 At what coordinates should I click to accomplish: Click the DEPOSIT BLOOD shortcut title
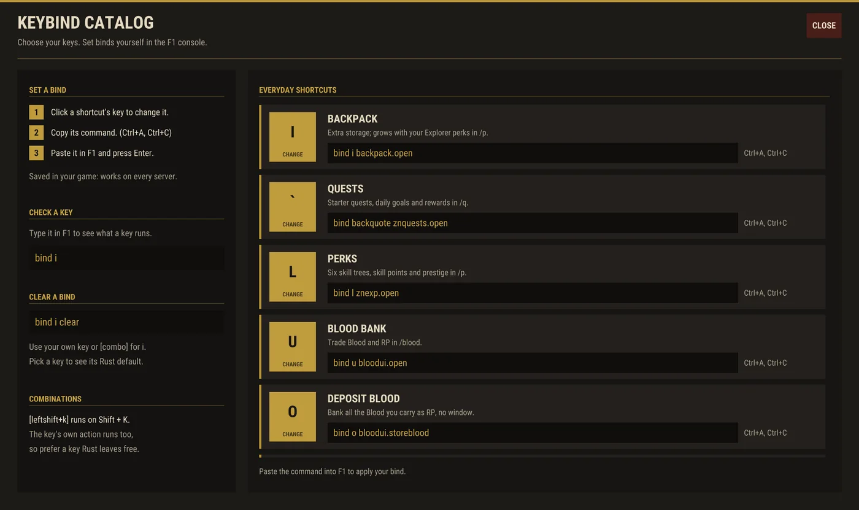364,399
